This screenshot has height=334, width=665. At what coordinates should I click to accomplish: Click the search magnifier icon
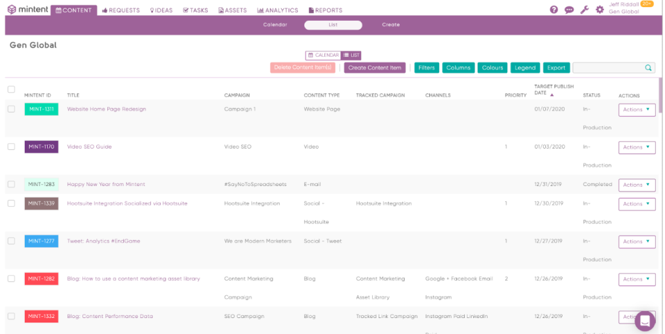[x=648, y=68]
